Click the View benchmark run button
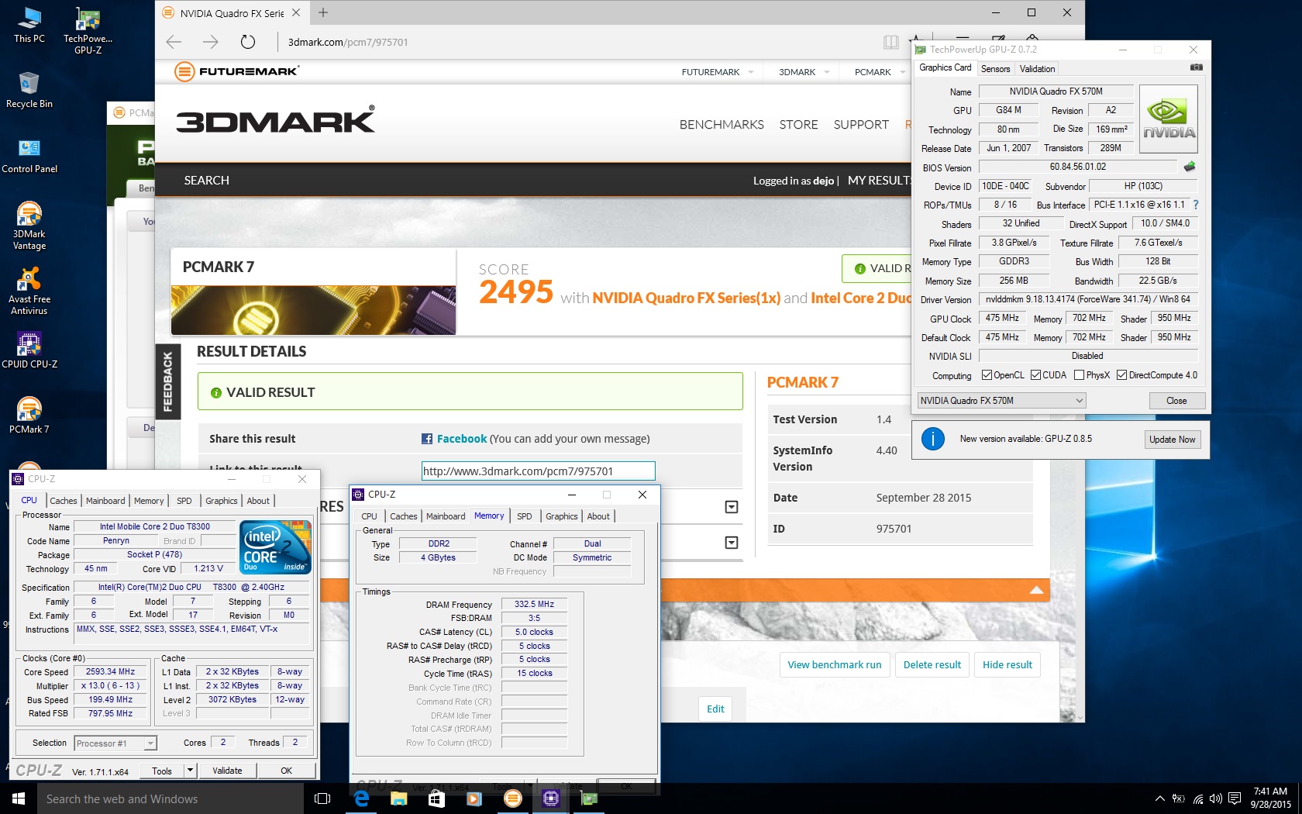Image resolution: width=1302 pixels, height=814 pixels. tap(835, 664)
